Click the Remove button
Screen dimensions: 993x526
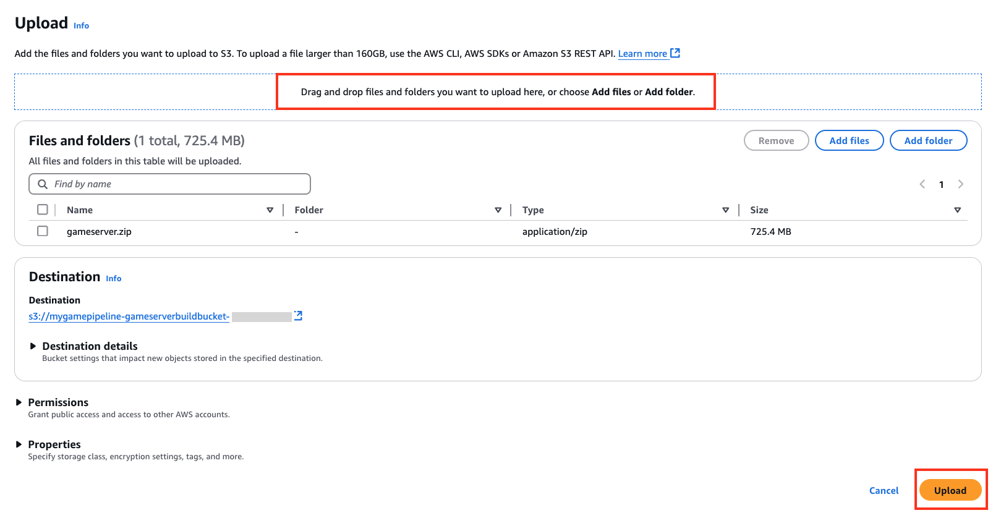pos(776,140)
